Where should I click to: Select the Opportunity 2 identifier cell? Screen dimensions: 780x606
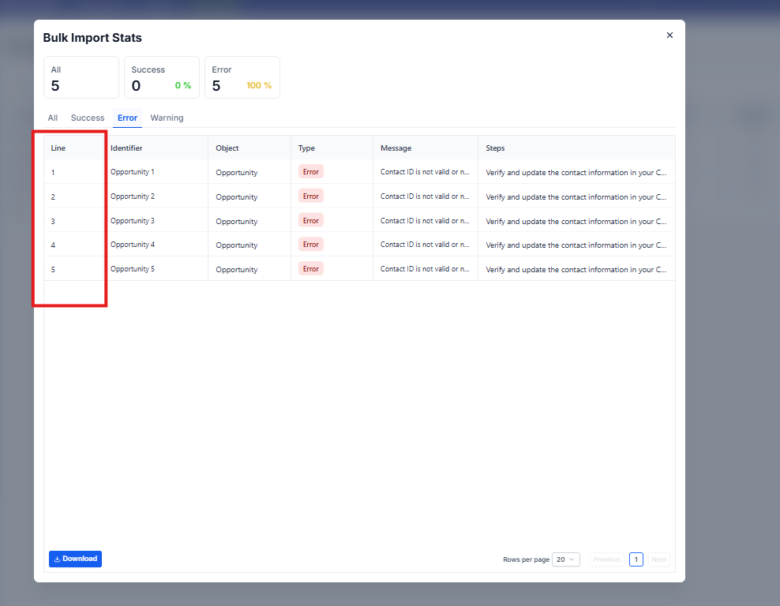click(133, 196)
